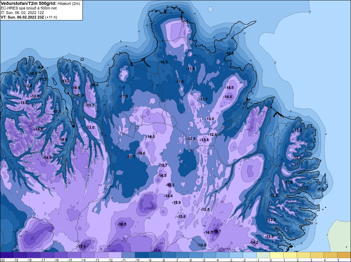Click the 'VT: Sun. 06.02.2022 23Z' valid time
Screen dimensions: 351x262
(22, 17)
